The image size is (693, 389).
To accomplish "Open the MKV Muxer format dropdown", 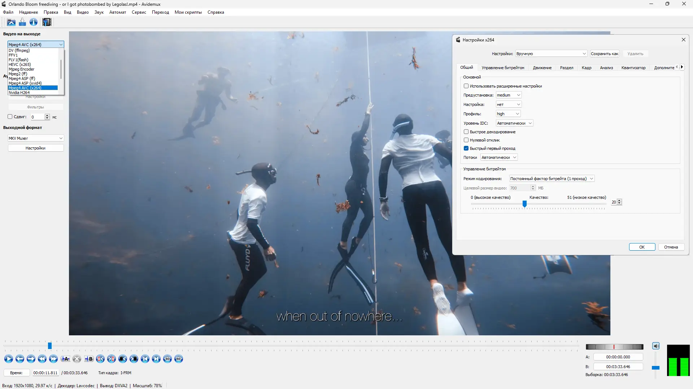I will (x=36, y=138).
